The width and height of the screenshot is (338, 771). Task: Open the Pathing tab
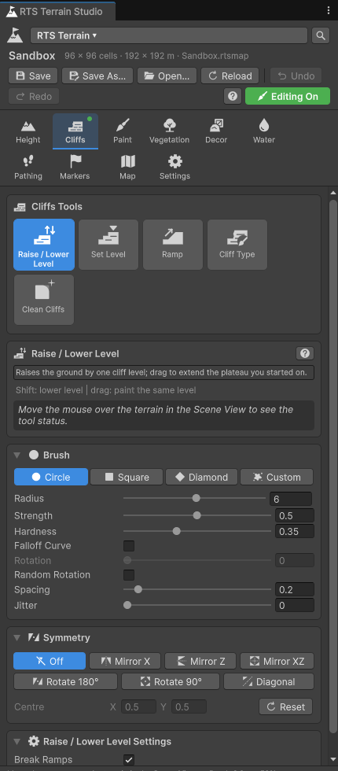28,167
